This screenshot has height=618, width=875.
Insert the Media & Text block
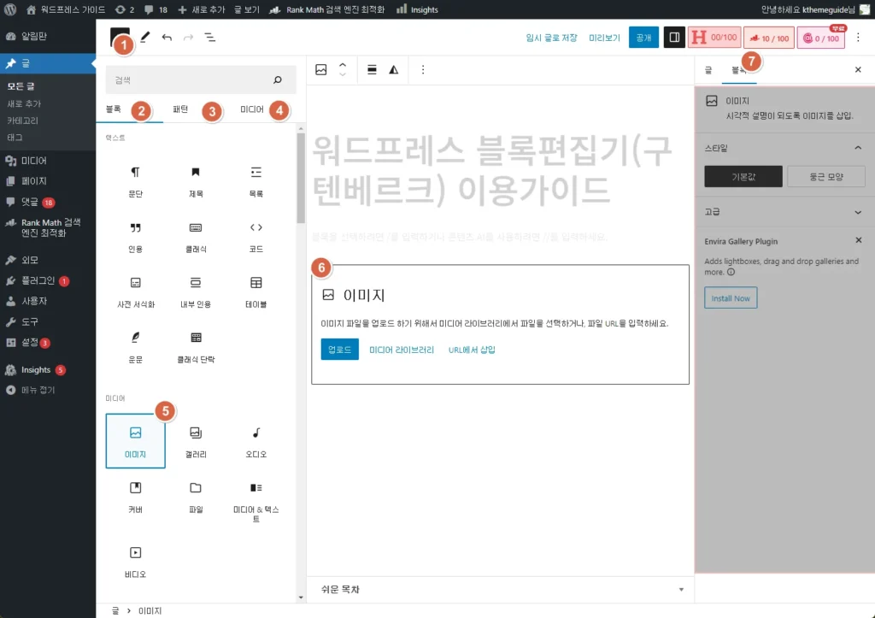point(255,500)
